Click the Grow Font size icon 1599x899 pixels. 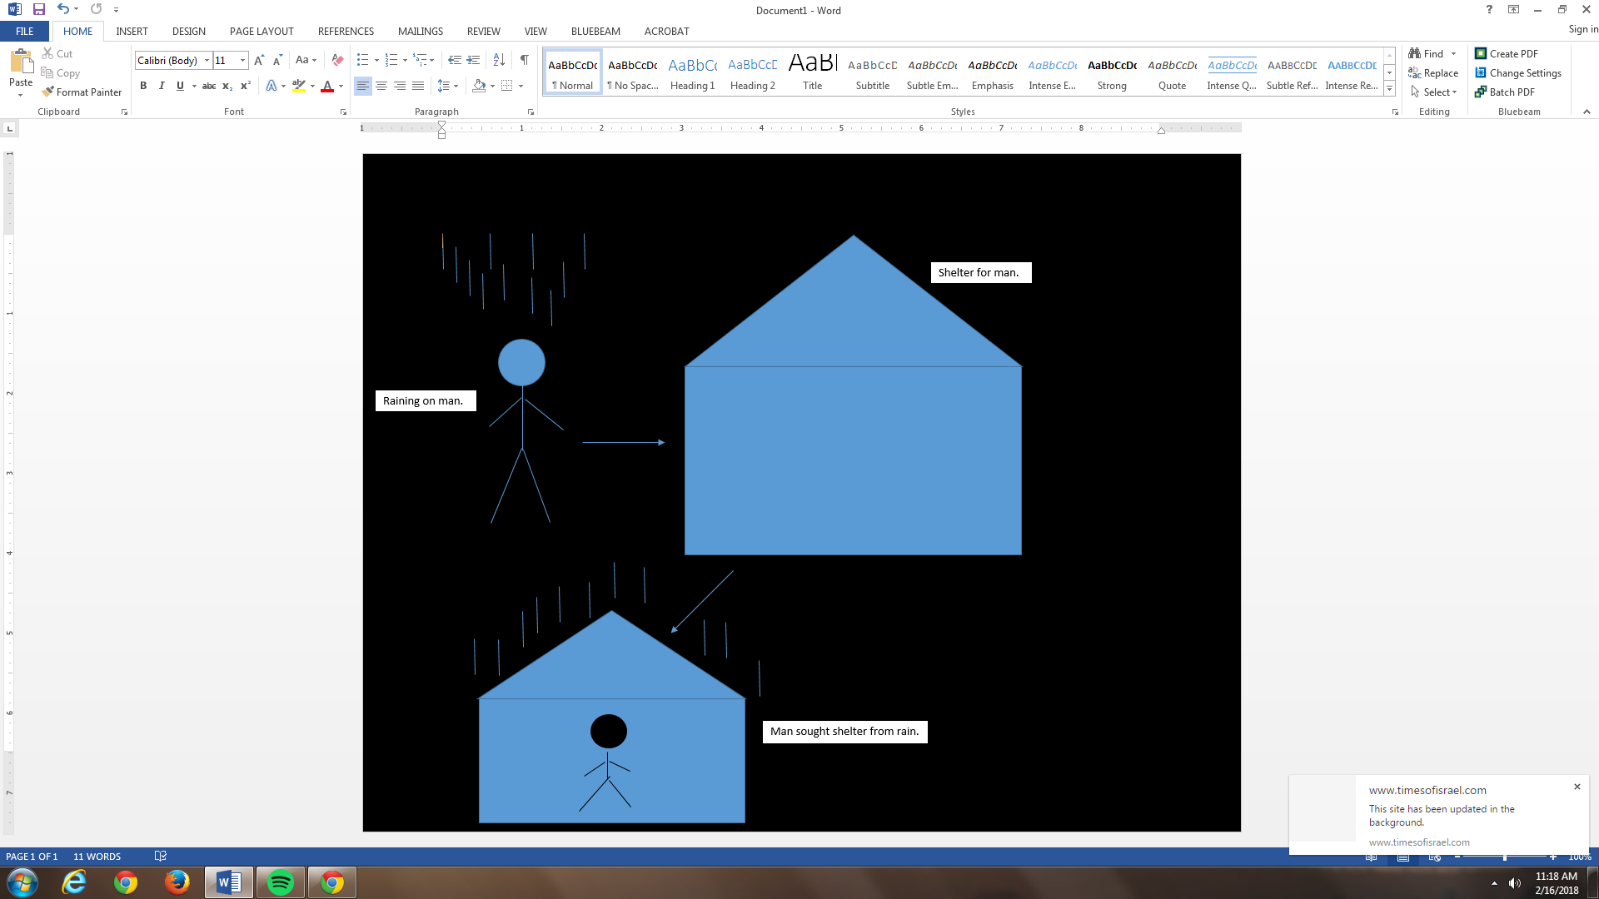click(259, 60)
